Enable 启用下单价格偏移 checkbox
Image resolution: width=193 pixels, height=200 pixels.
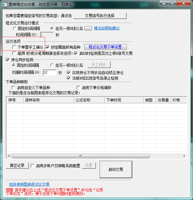pos(78,88)
